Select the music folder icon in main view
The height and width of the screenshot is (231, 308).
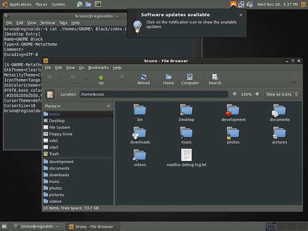coord(187,132)
